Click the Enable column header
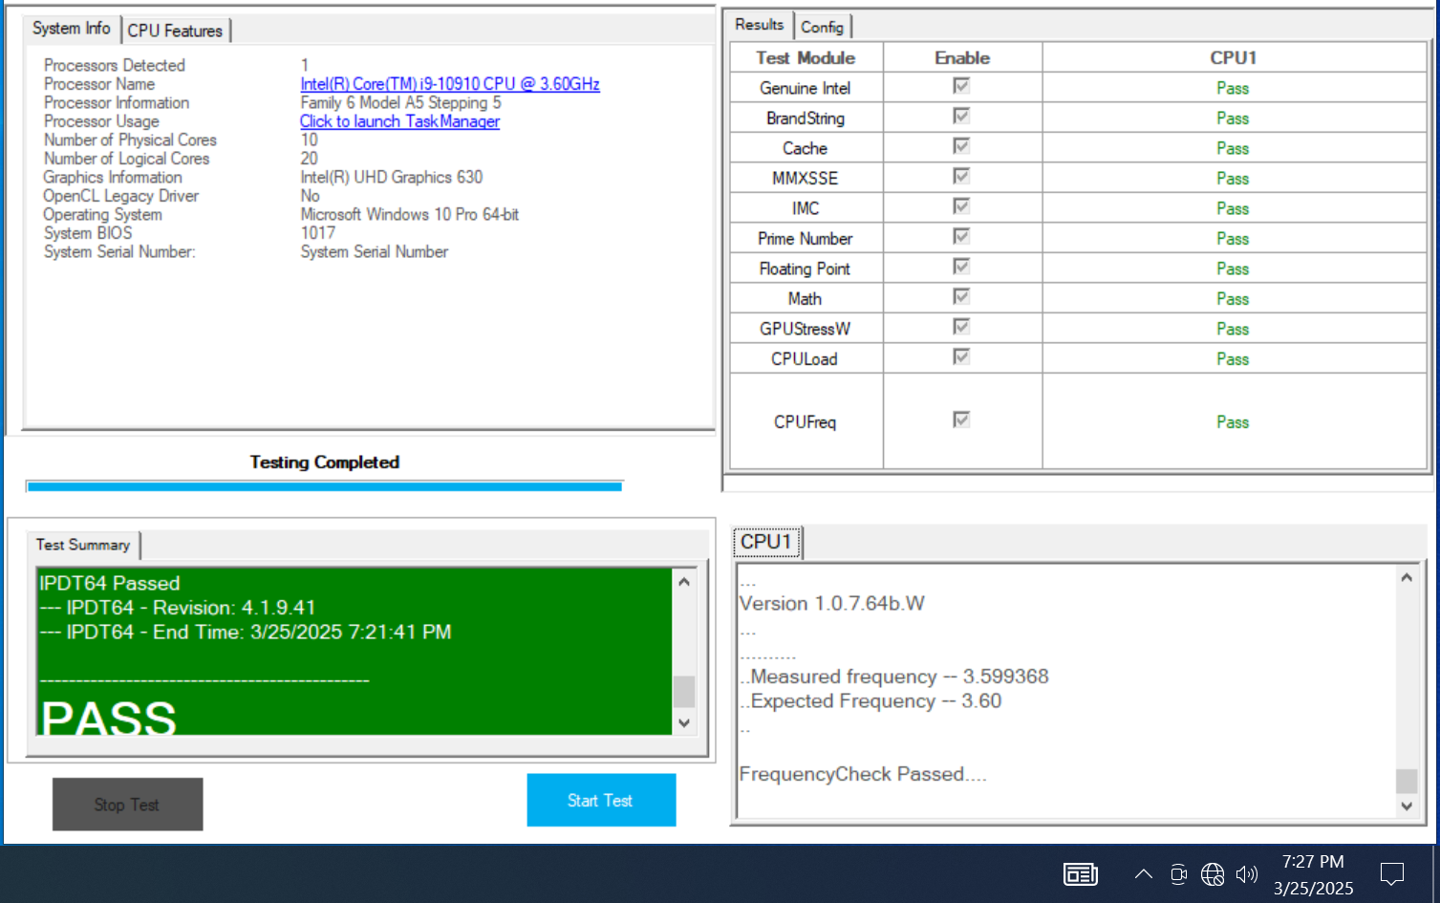This screenshot has height=903, width=1440. coord(962,57)
